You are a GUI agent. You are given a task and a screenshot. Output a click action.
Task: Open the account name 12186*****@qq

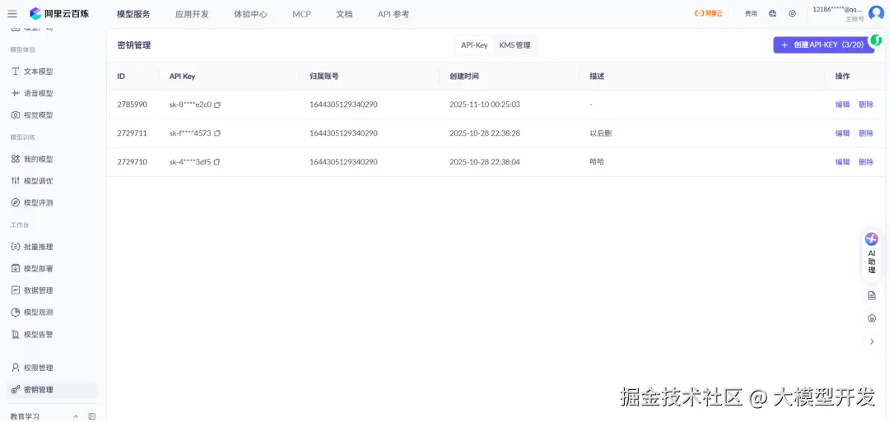click(838, 10)
